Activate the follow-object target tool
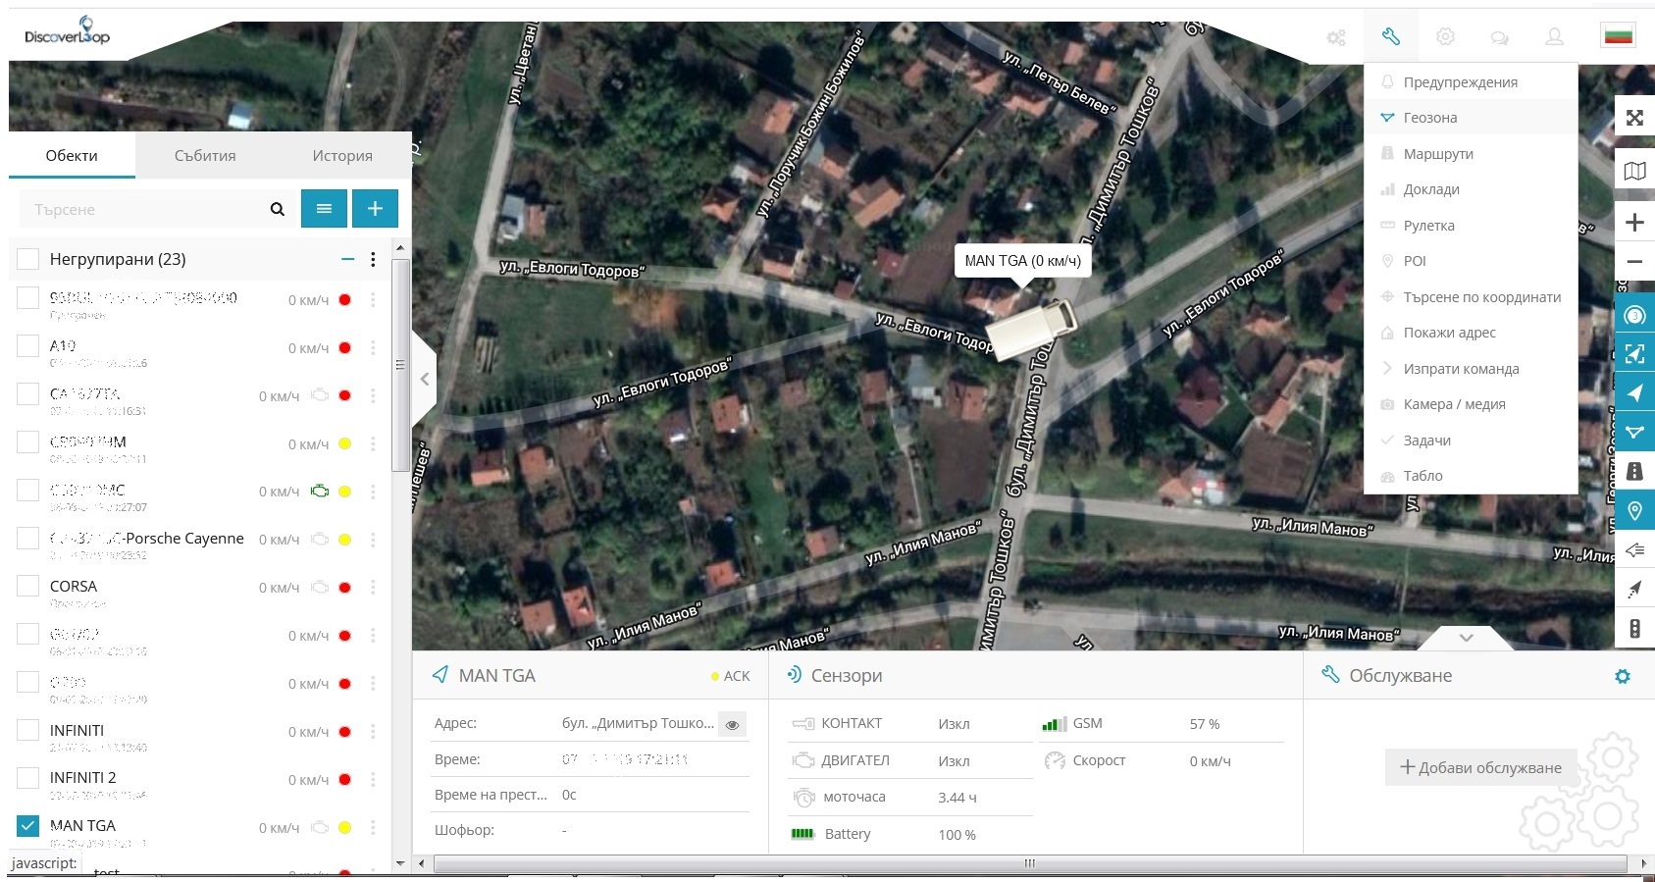 click(x=1634, y=315)
